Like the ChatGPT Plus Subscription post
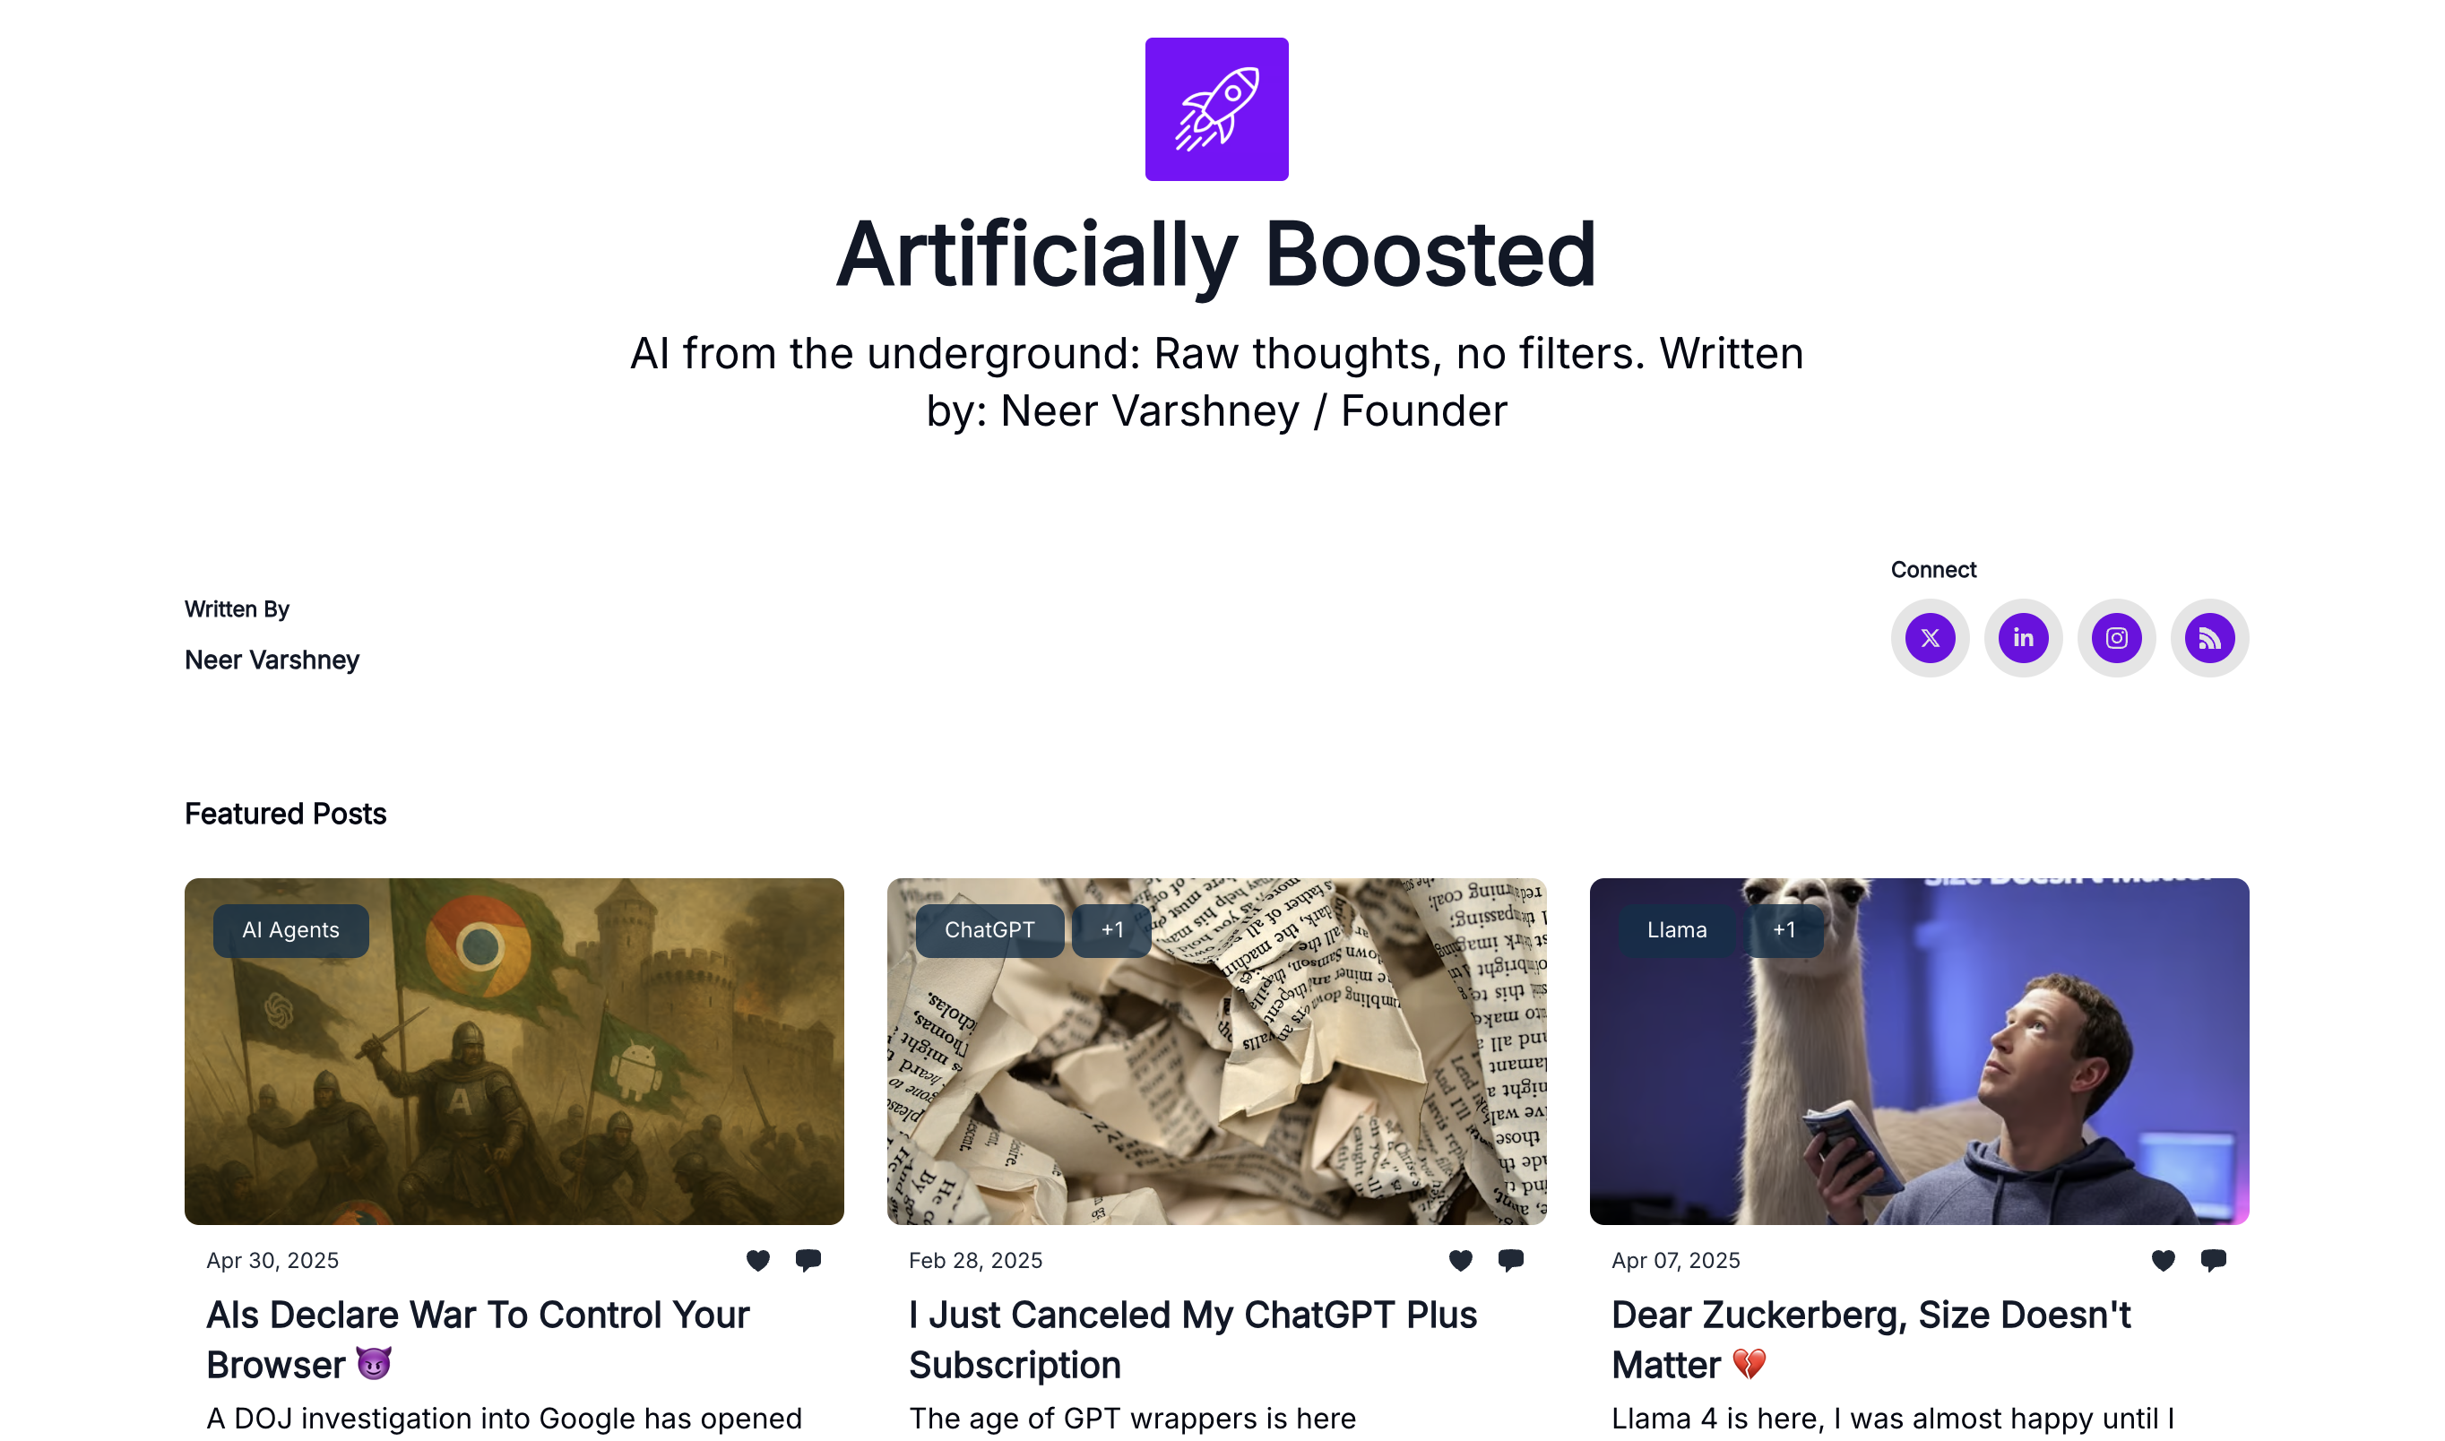This screenshot has width=2445, height=1441. 1460,1259
